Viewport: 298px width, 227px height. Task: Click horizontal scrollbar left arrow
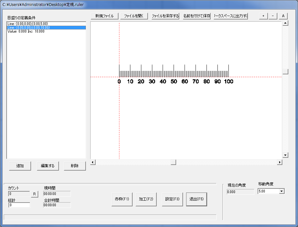(x=93, y=162)
